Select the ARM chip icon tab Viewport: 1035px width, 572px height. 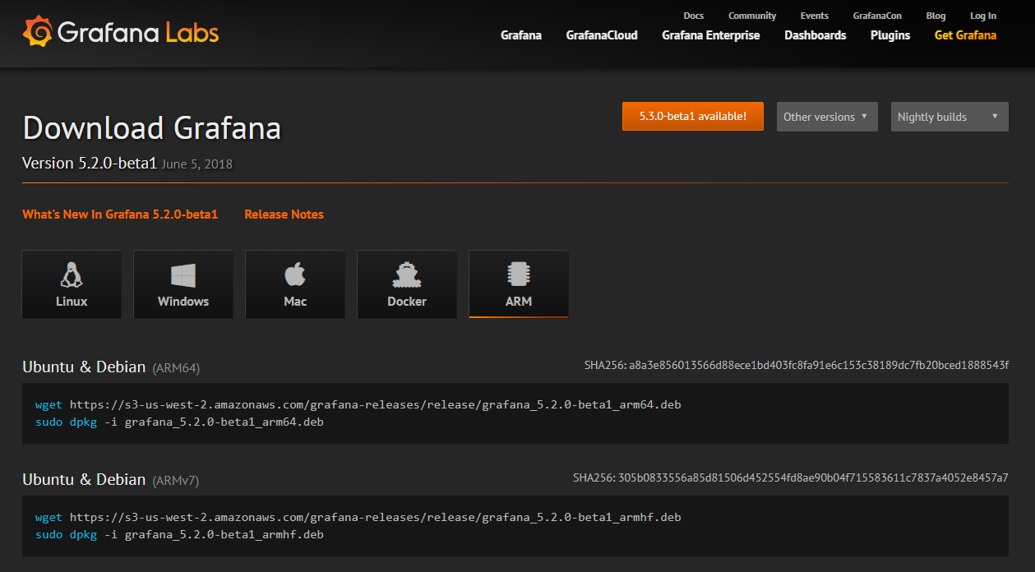click(519, 284)
